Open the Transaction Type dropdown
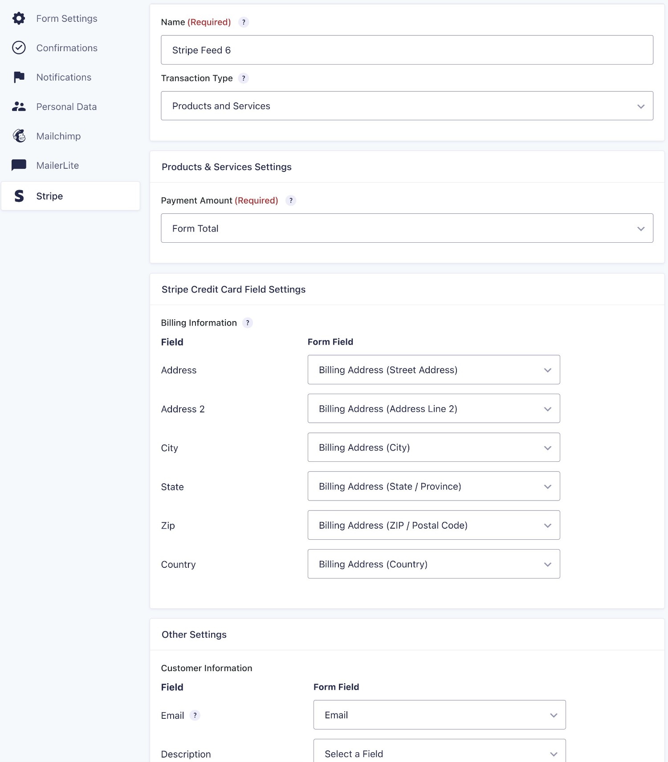This screenshot has height=762, width=668. click(x=407, y=106)
